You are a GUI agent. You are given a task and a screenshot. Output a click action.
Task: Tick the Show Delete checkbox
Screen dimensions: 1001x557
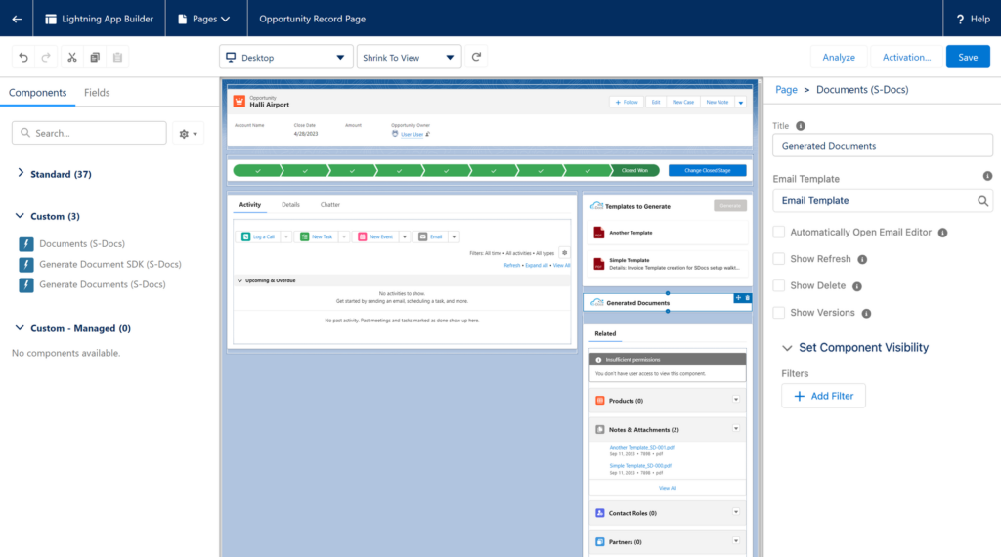point(779,286)
